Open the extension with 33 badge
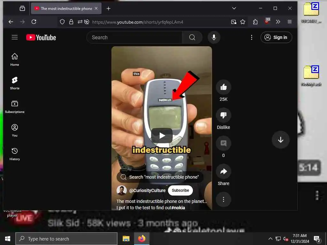Screen dimensions: 327x245 pyautogui.click(x=267, y=21)
